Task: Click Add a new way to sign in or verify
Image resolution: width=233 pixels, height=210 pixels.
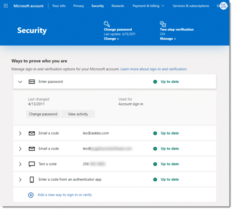Action: (x=64, y=195)
